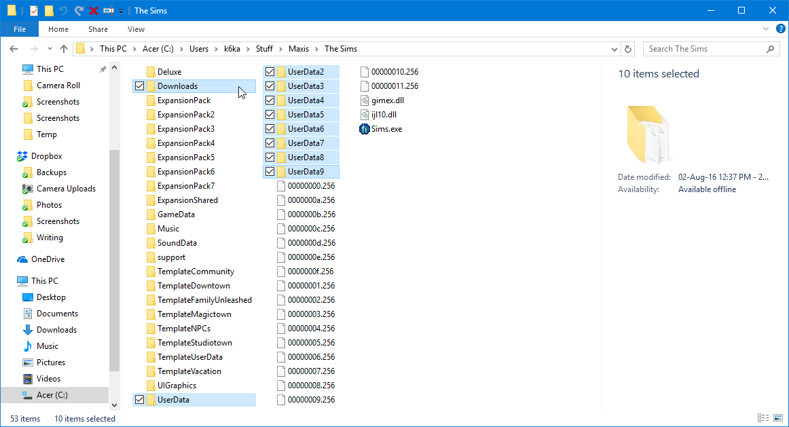
Task: Expand the ribbon with the chevron
Action: 765,29
